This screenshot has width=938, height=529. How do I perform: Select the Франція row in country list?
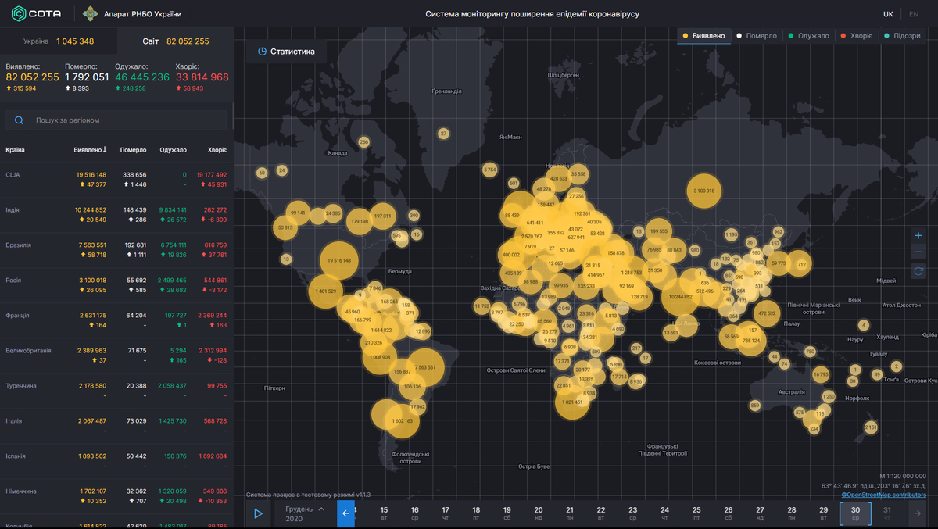116,320
